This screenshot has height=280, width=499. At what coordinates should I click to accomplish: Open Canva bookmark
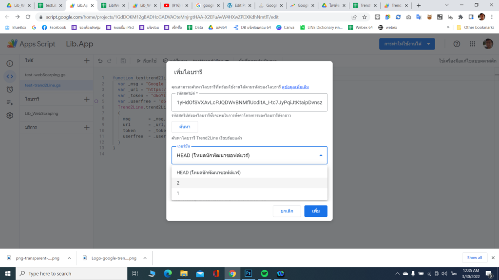coord(286,27)
